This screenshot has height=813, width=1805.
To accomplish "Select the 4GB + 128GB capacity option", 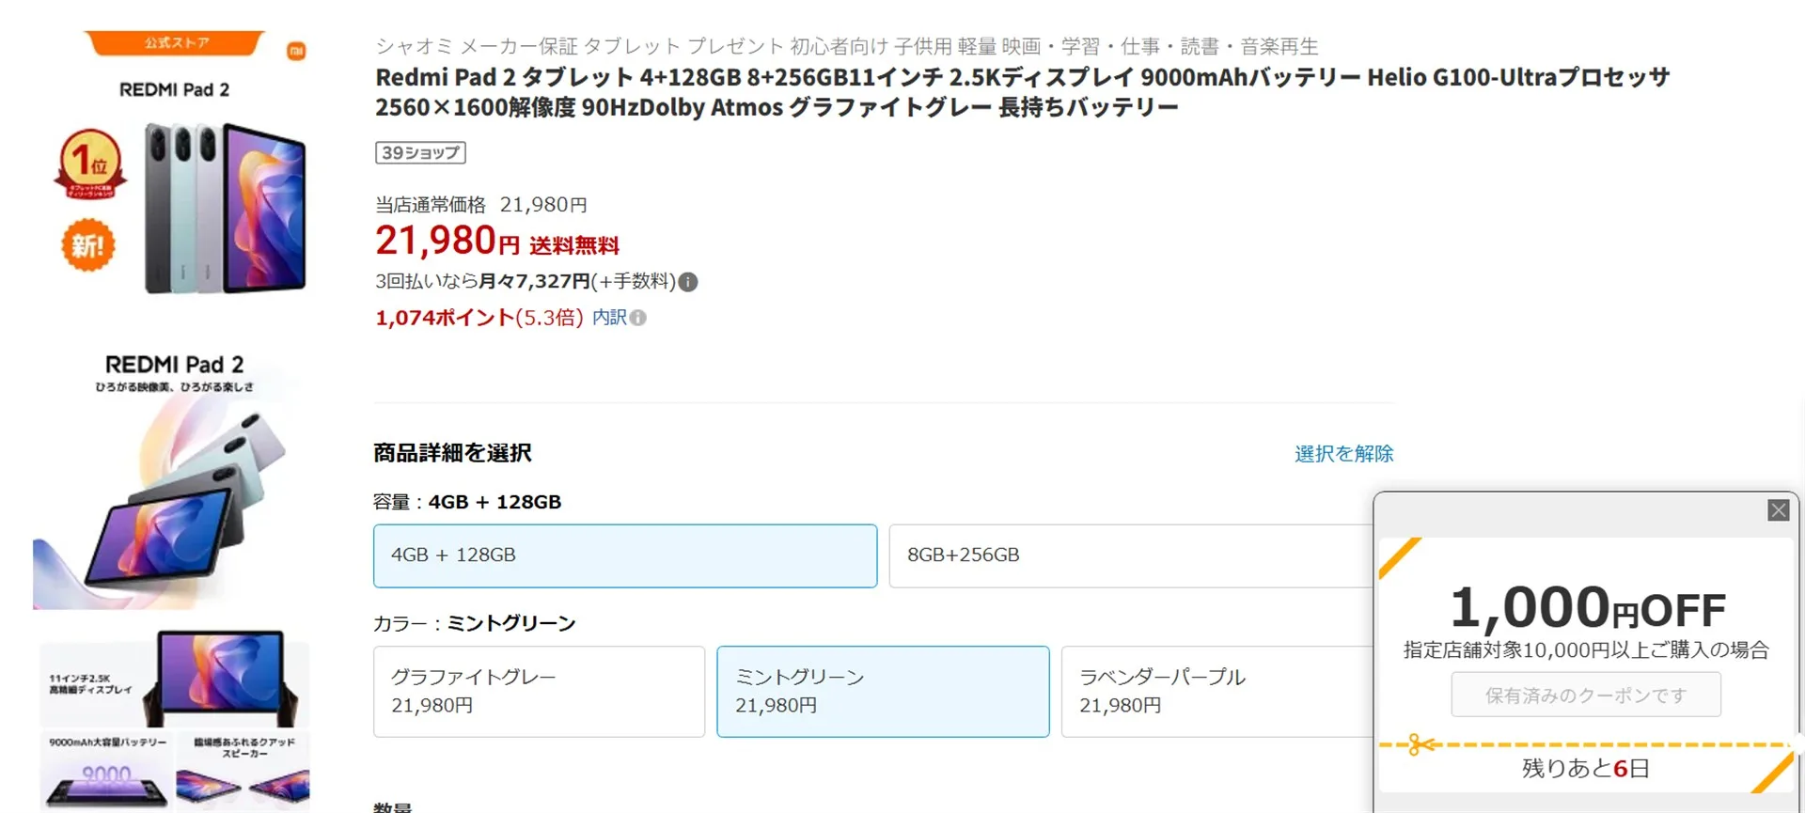I will coord(624,555).
